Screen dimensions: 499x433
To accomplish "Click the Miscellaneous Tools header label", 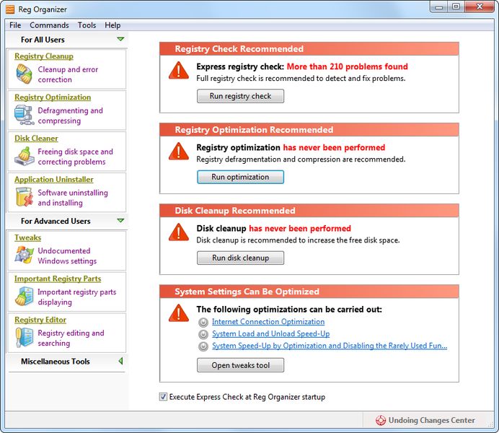I will [x=56, y=362].
